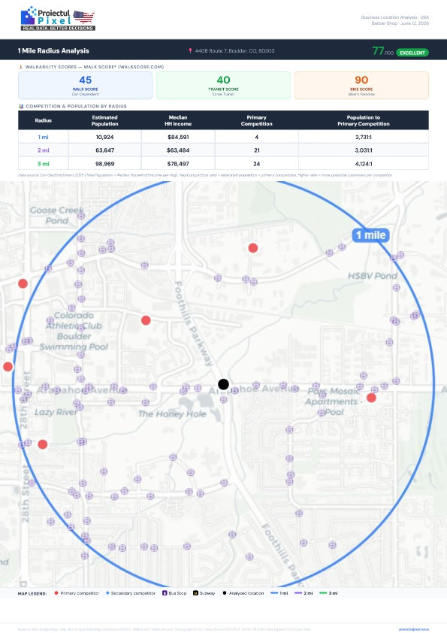Click the red competitor dot north of center

coord(253,248)
